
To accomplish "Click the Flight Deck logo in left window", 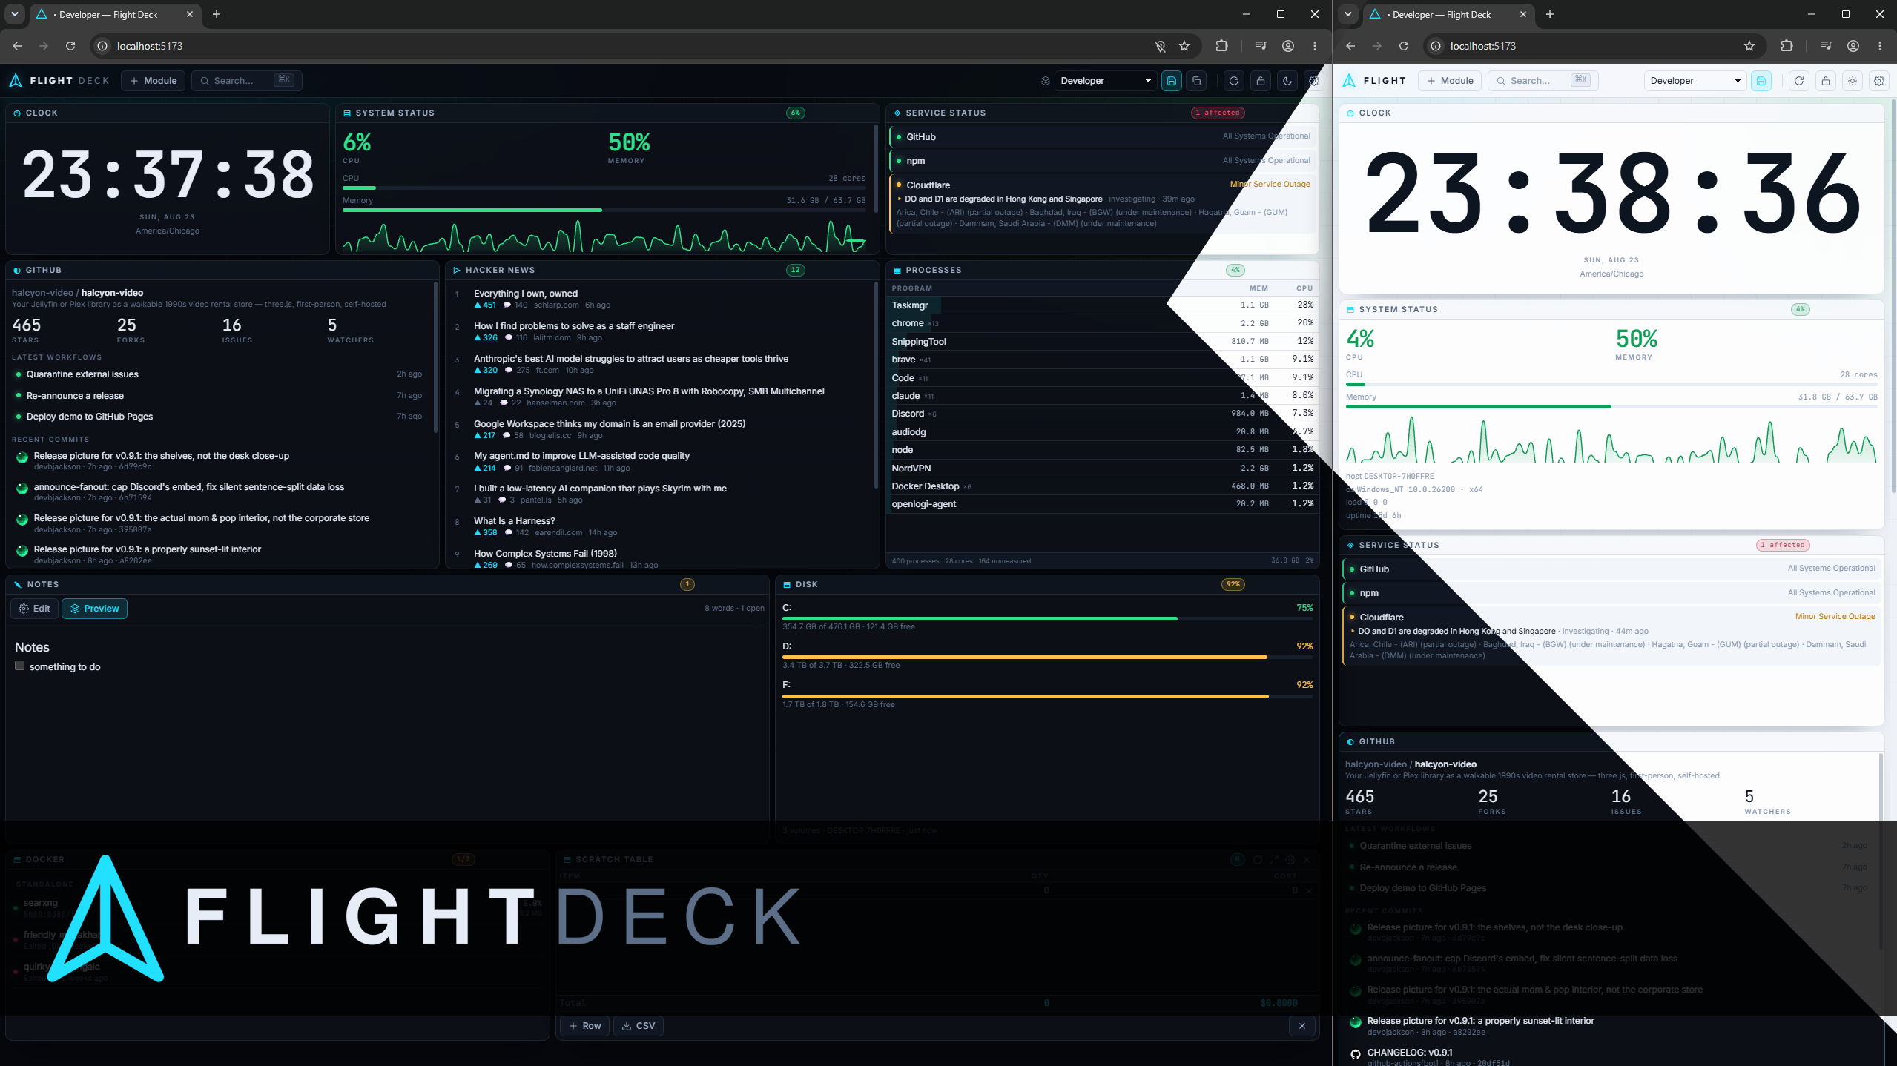I will (59, 81).
